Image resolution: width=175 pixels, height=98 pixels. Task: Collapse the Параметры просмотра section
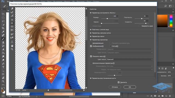[x=91, y=40]
